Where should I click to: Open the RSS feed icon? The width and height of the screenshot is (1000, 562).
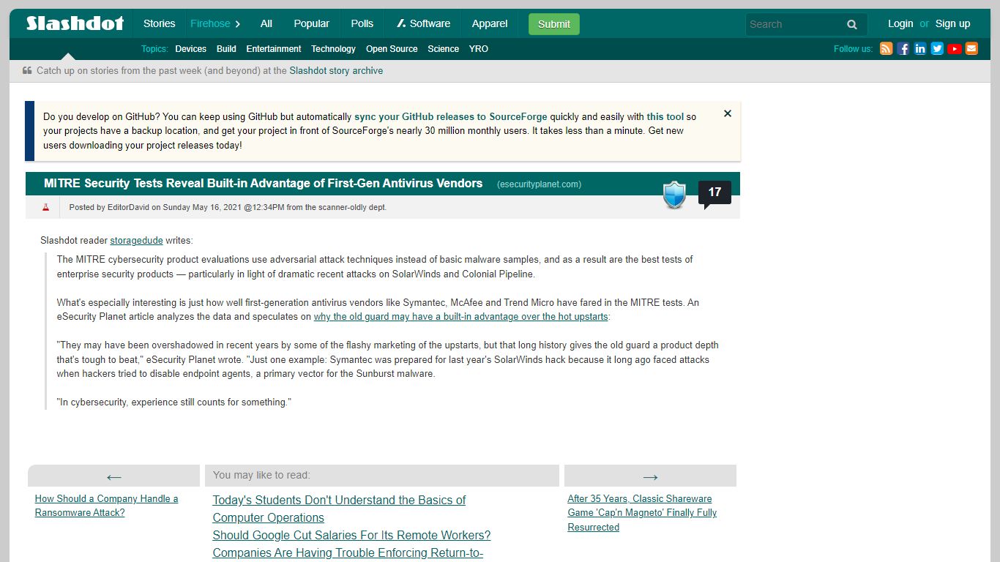[x=886, y=49]
